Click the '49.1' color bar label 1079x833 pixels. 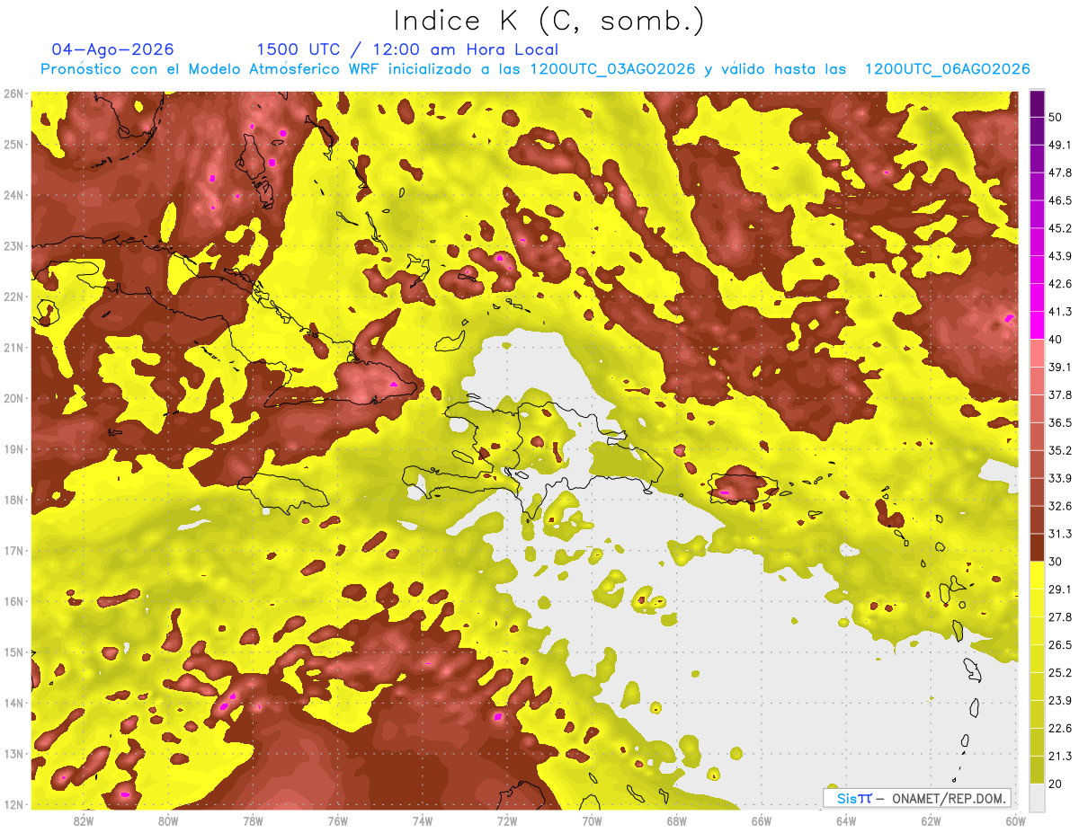(x=1059, y=145)
